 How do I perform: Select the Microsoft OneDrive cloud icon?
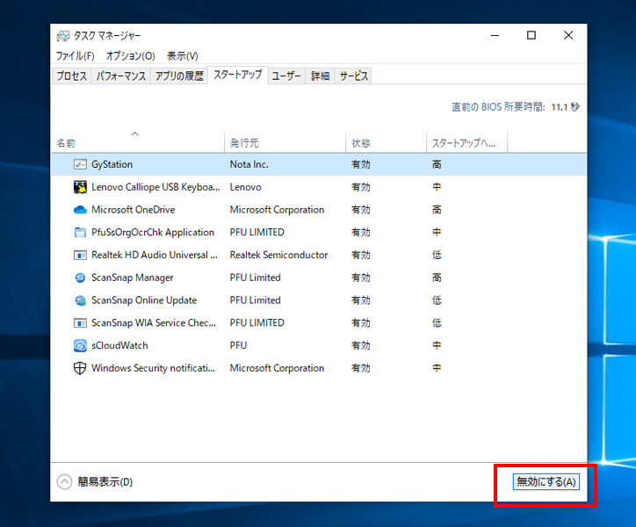[80, 210]
